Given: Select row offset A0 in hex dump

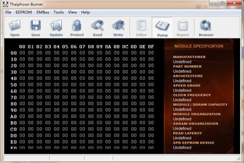Looking at the screenshot, I should click(x=13, y=116).
